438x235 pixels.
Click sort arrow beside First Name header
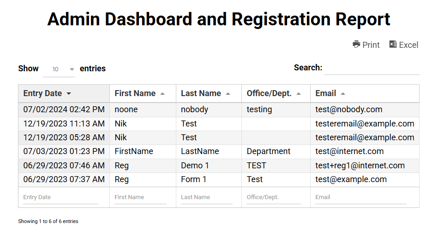click(x=162, y=94)
